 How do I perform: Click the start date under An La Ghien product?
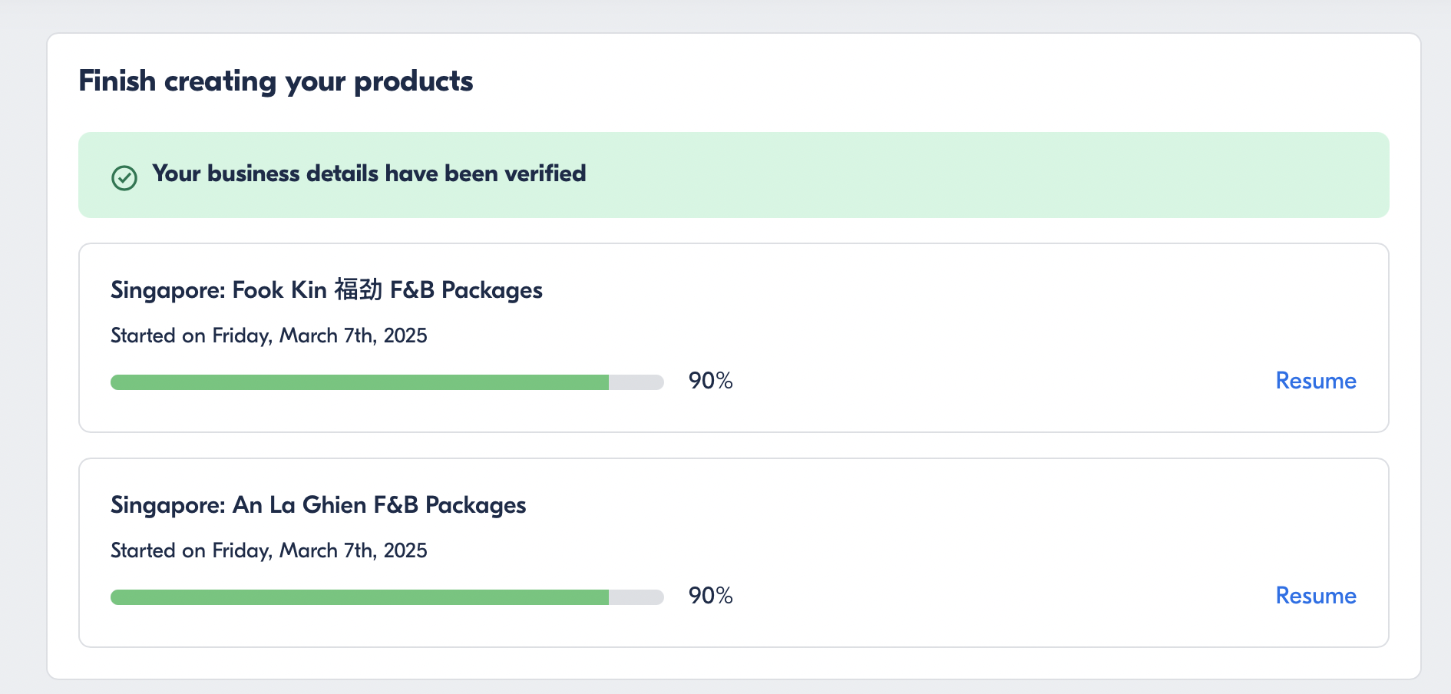pyautogui.click(x=269, y=550)
